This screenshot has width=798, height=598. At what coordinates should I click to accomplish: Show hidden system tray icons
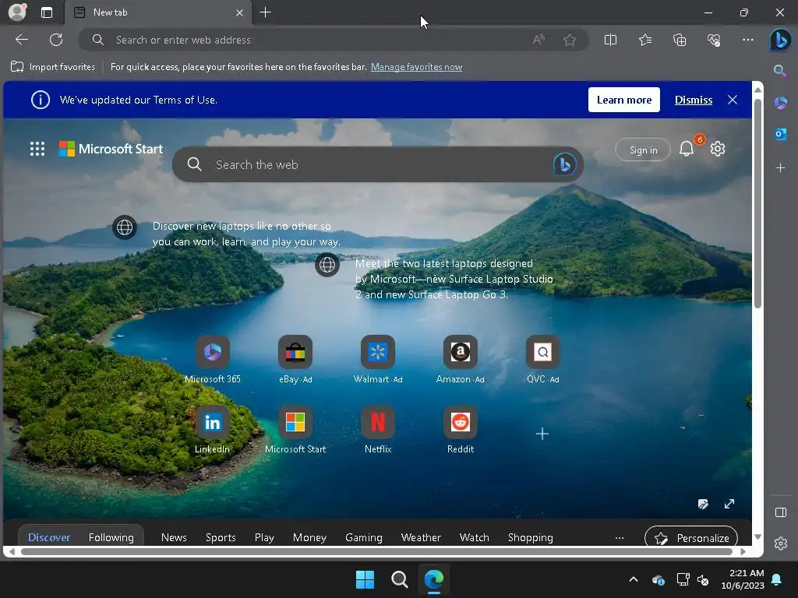pyautogui.click(x=633, y=579)
